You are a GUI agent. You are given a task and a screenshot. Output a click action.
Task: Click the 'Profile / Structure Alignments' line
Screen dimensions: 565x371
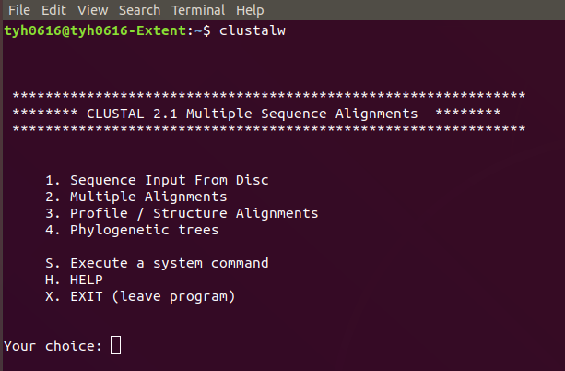click(182, 213)
